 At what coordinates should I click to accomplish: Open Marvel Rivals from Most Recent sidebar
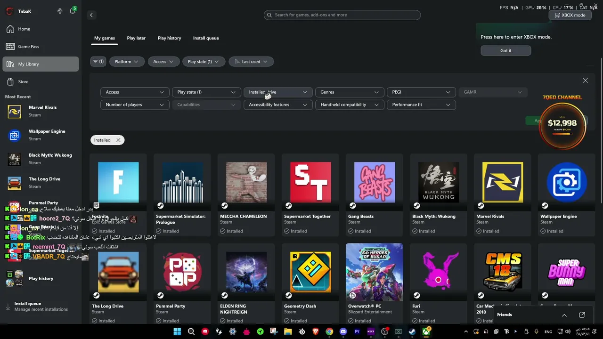coord(41,111)
